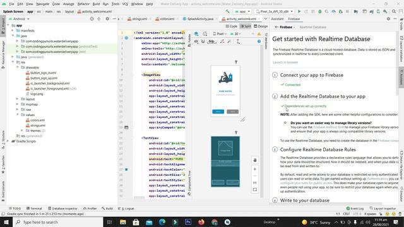Select the design surface layers icon
Image resolution: width=404 pixels, height=227 pixels.
(x=196, y=33)
